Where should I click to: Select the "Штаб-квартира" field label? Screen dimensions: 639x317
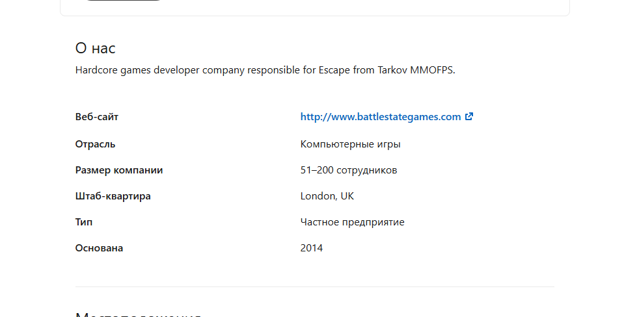[x=113, y=196]
